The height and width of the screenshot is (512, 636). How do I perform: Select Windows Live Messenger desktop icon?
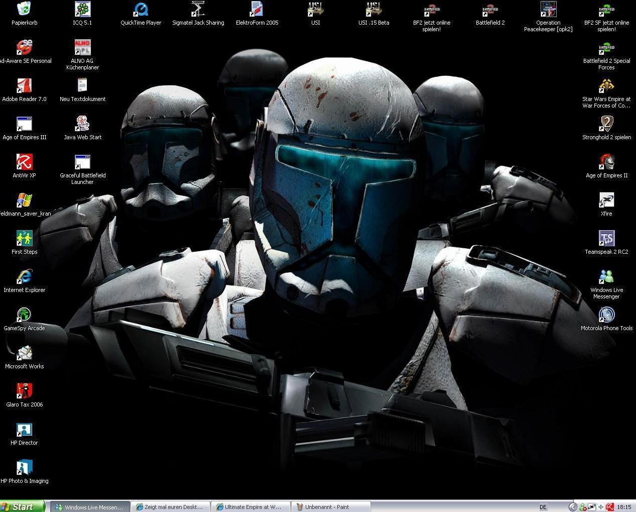[x=606, y=276]
